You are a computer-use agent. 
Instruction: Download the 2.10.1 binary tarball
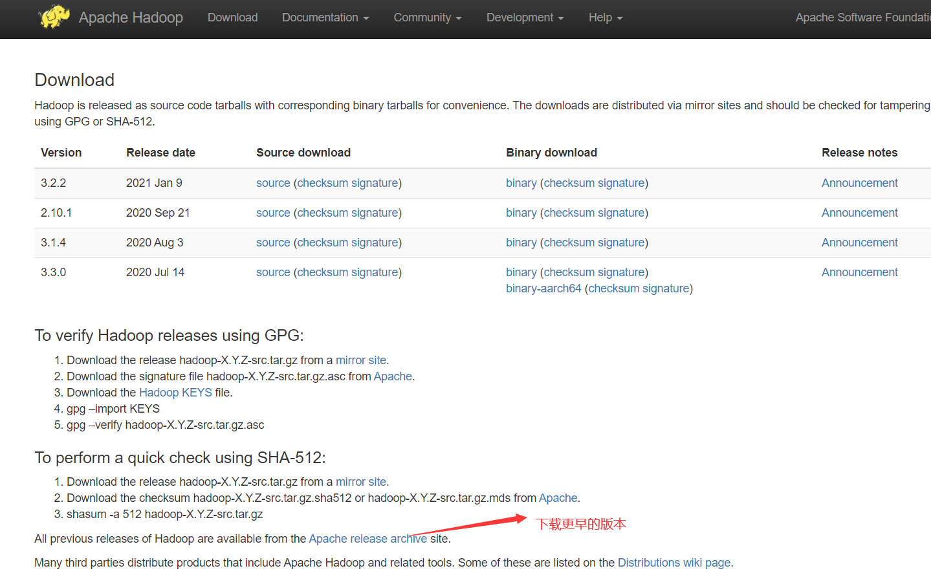point(521,213)
